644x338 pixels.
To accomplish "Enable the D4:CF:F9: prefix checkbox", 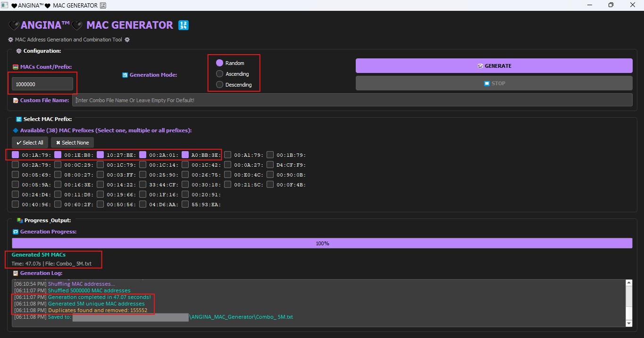I will pyautogui.click(x=270, y=165).
